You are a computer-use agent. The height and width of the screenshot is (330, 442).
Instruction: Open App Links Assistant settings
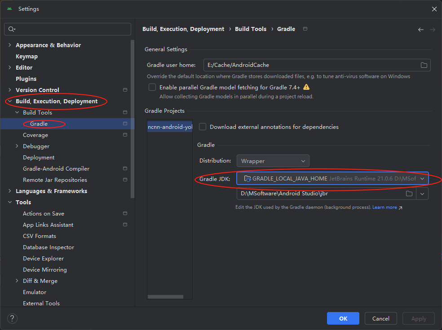pyautogui.click(x=48, y=225)
